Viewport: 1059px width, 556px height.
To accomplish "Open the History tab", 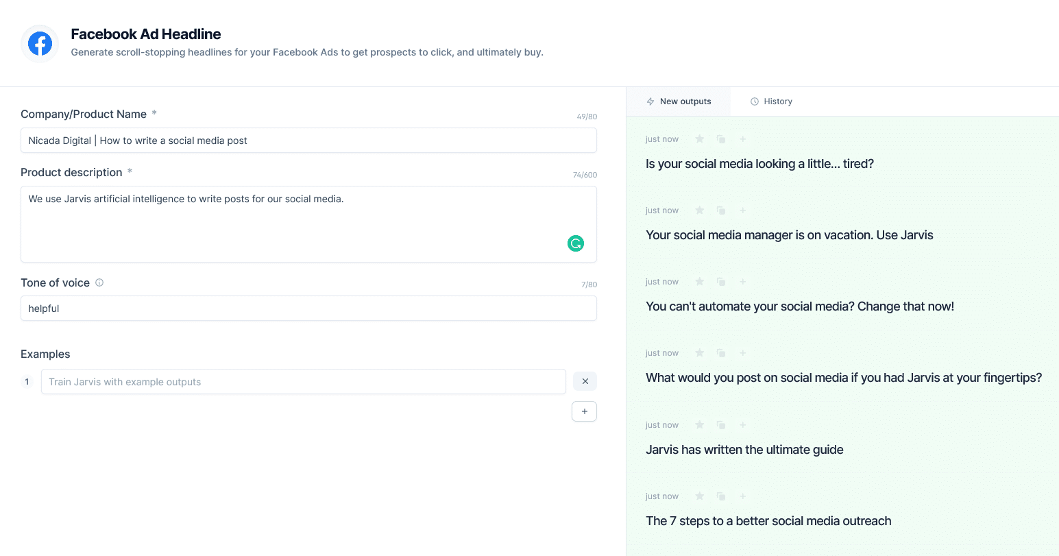I will pos(771,101).
